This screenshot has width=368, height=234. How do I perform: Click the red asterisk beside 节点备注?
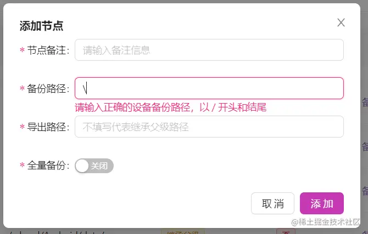tap(22, 50)
